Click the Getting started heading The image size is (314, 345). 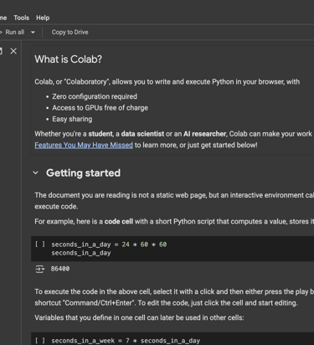tap(83, 172)
